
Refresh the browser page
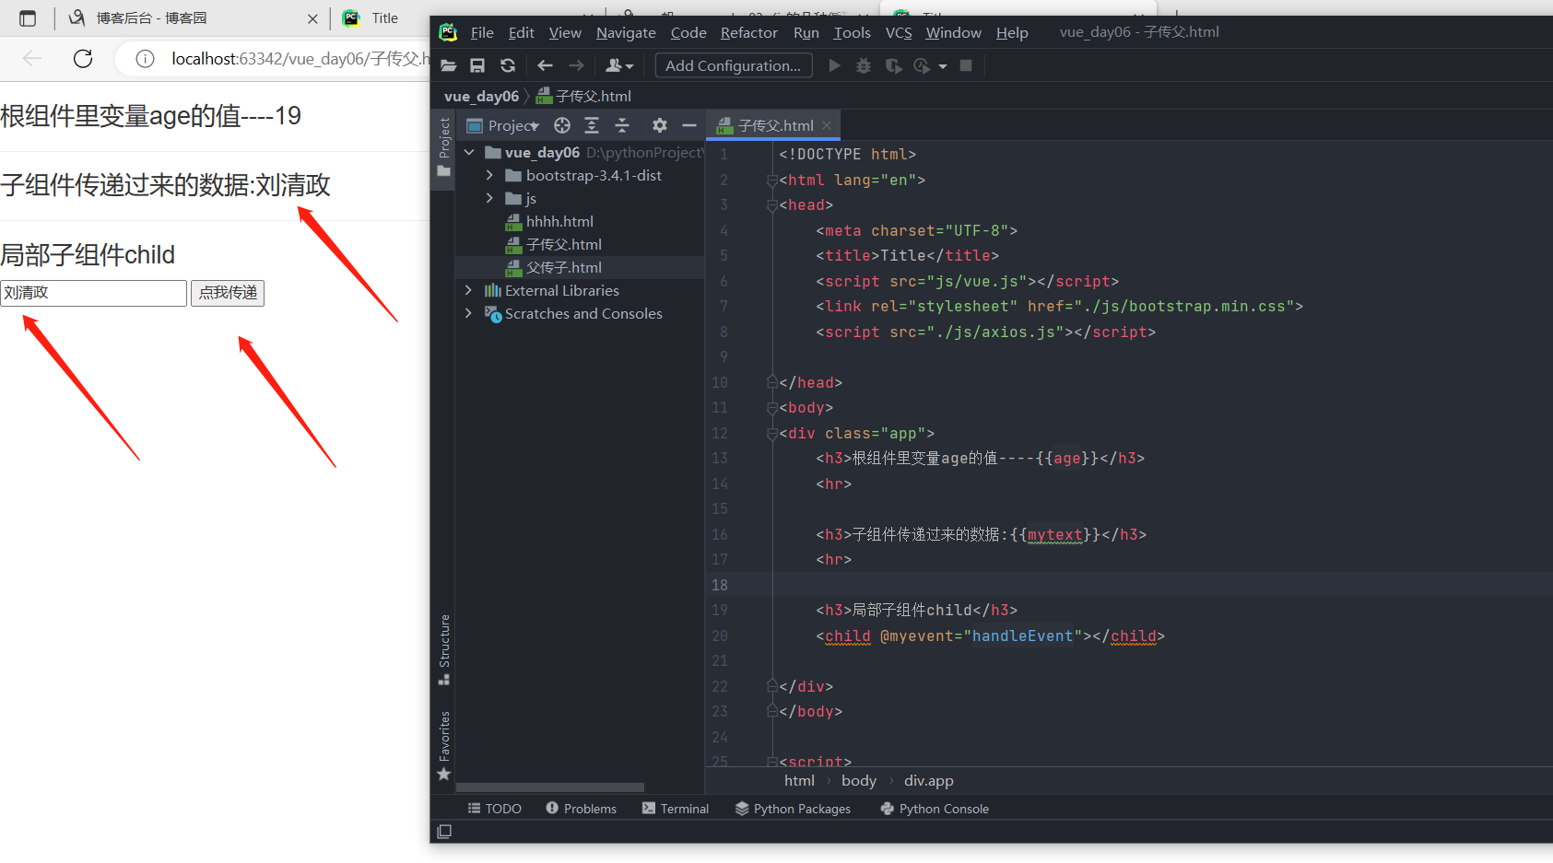point(83,59)
